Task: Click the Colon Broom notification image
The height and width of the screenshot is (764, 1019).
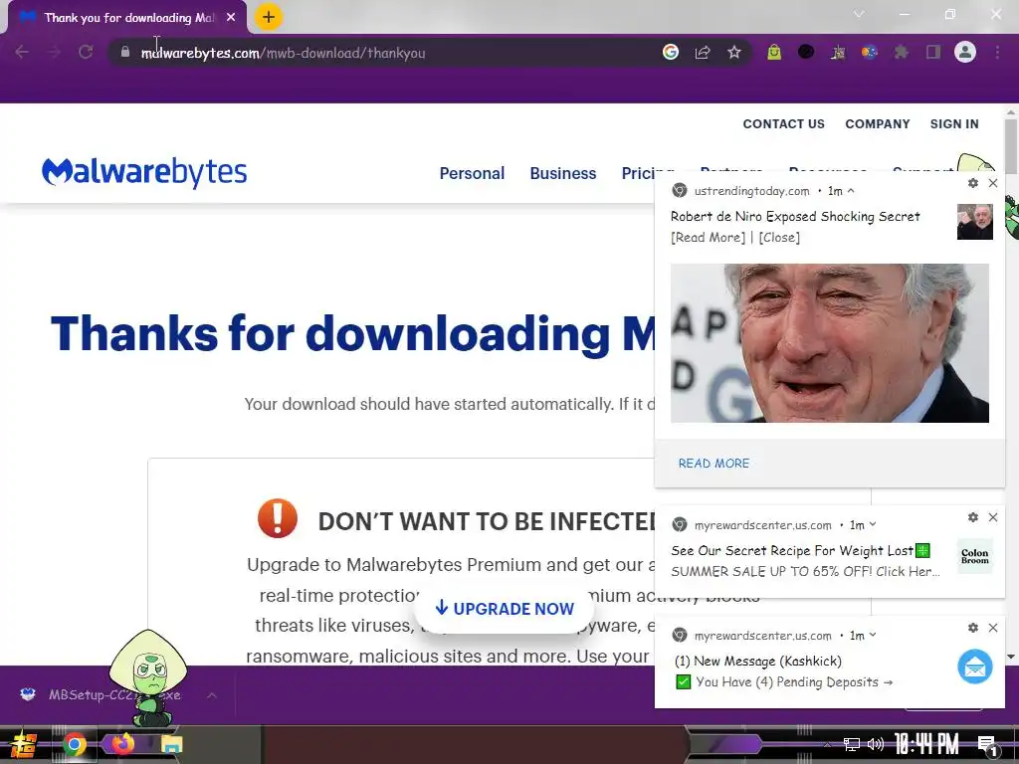Action: pos(975,556)
